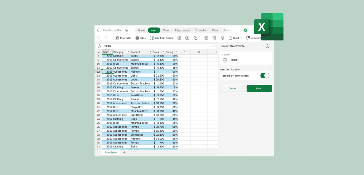Open the Year column filter dropdown
The height and width of the screenshot is (175, 364).
(x=111, y=52)
